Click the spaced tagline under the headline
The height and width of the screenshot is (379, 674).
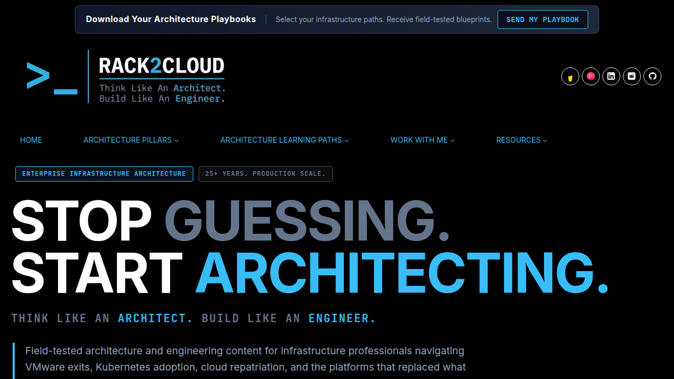(194, 318)
